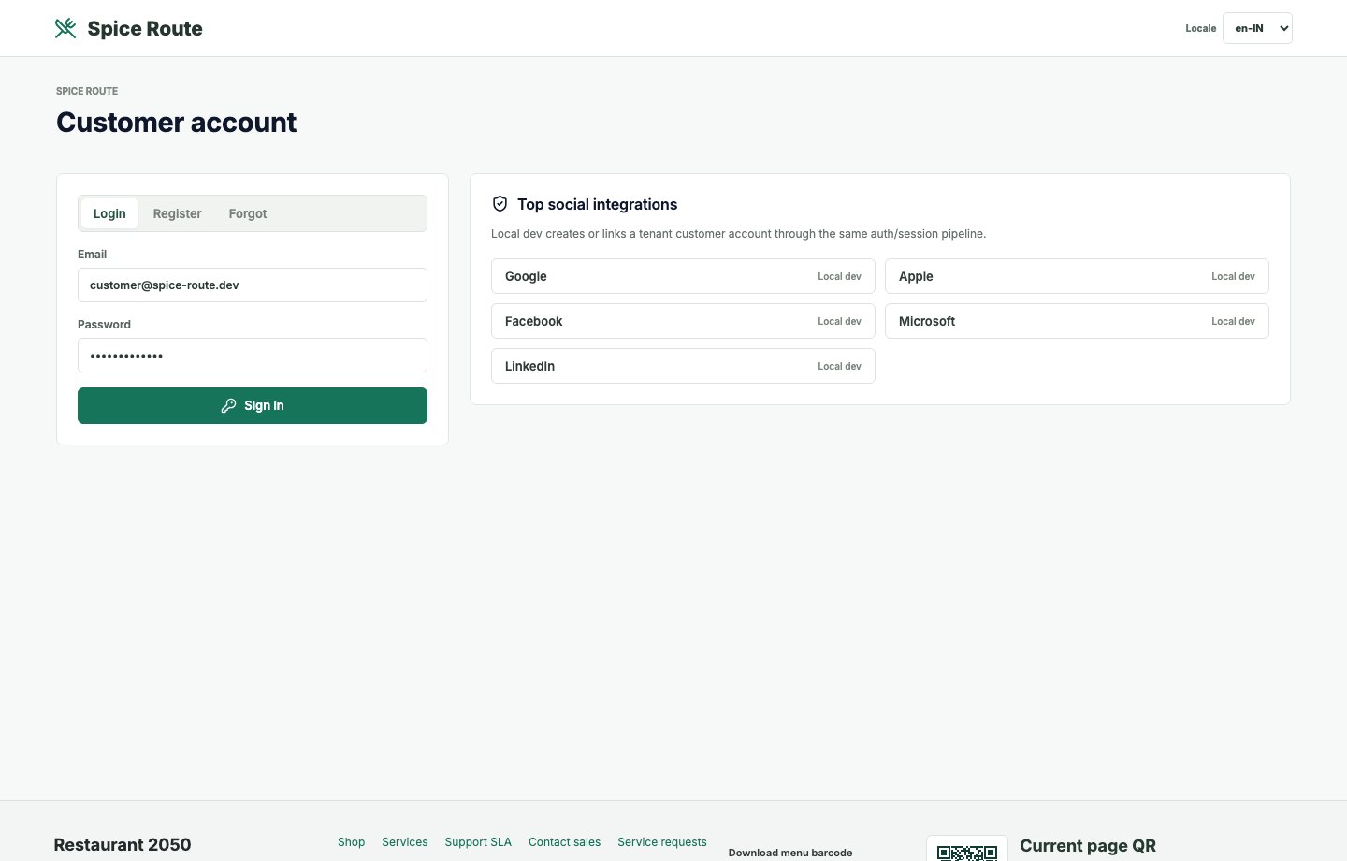1347x861 pixels.
Task: Click the small SPICE ROUTE breadcrumb label
Action: pos(87,91)
